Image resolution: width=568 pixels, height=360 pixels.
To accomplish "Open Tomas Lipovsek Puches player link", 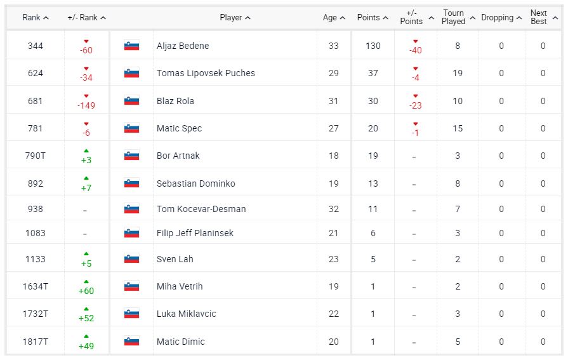I will pos(206,73).
